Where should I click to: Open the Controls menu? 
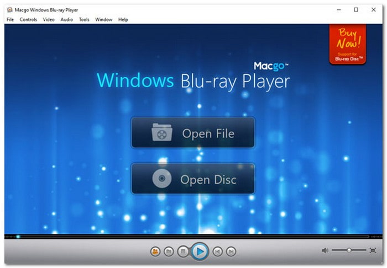click(x=28, y=19)
